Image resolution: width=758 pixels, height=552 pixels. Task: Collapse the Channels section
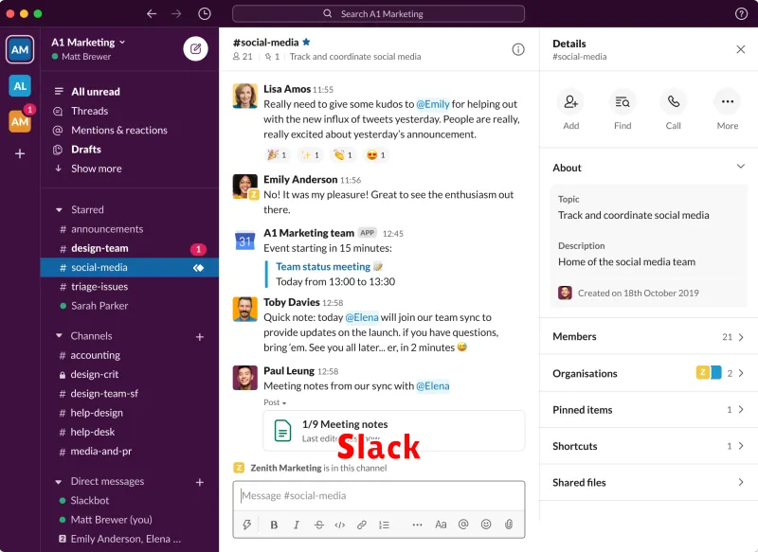(x=59, y=335)
